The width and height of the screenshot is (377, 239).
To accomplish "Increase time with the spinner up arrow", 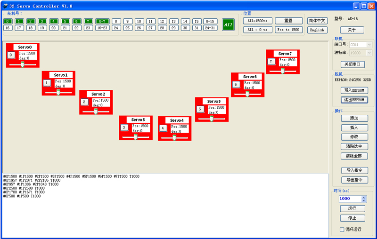I will click(363, 197).
